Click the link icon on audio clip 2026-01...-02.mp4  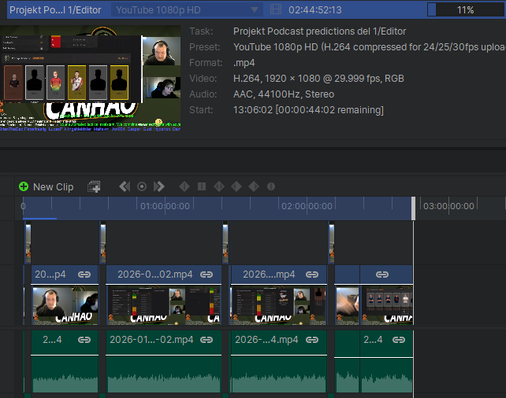click(206, 340)
